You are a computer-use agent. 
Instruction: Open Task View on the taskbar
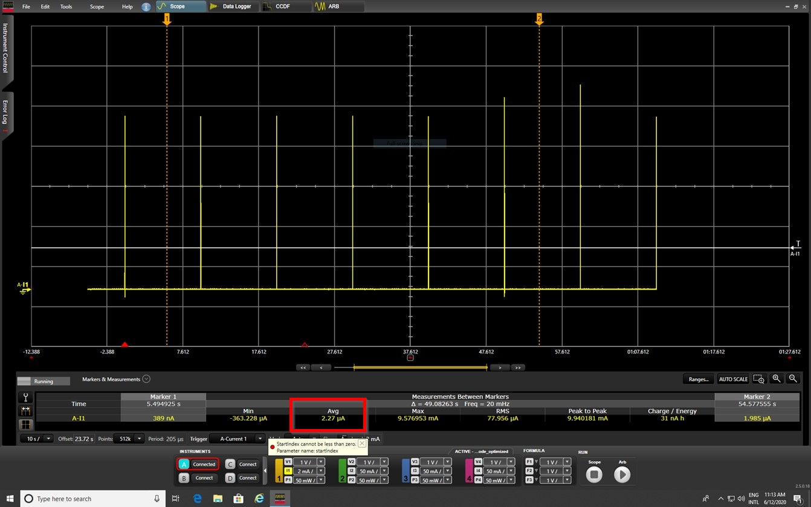tap(176, 499)
